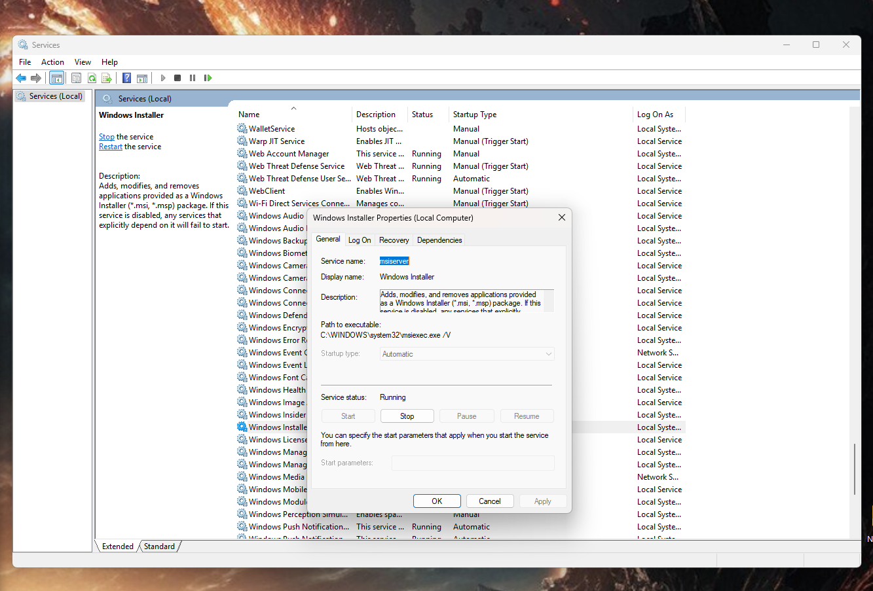
Task: Select the Web Threat Defense Service row
Action: pyautogui.click(x=460, y=166)
